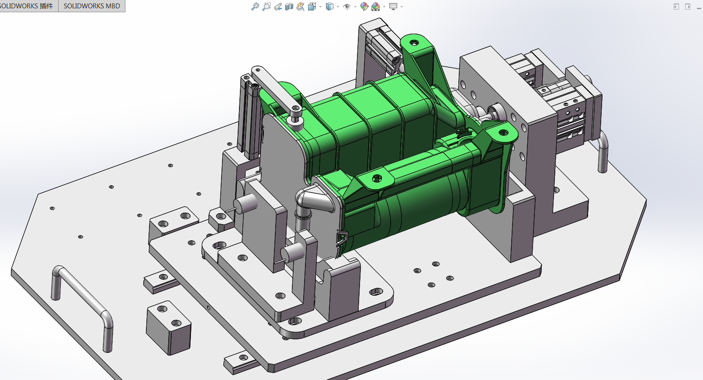Click the Zoom to Fit icon
The width and height of the screenshot is (703, 380).
(255, 7)
